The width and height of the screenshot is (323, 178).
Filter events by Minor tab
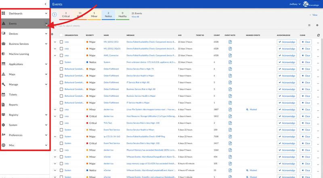tap(94, 15)
